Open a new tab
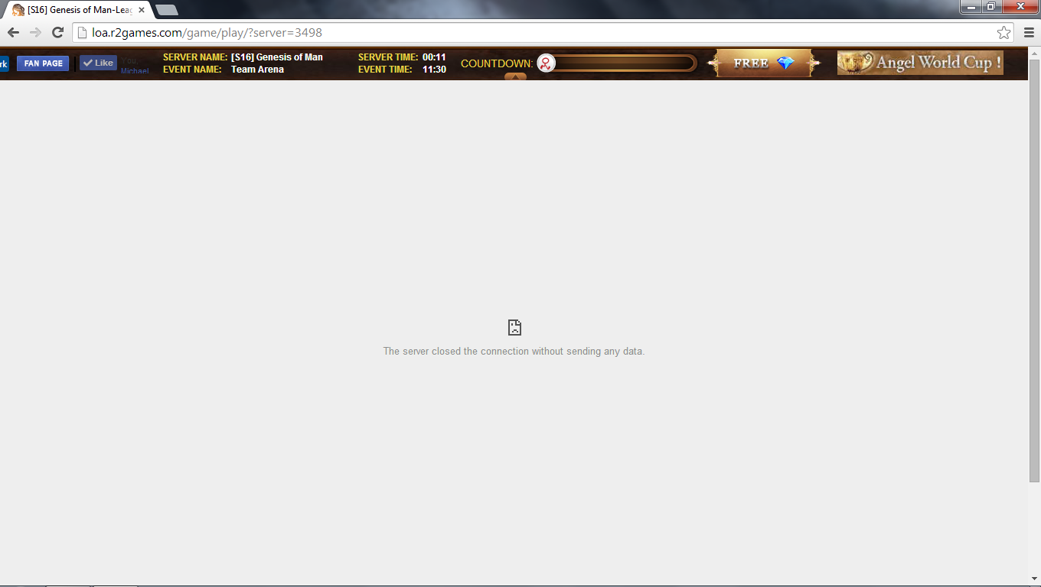1041x587 pixels. click(x=167, y=10)
